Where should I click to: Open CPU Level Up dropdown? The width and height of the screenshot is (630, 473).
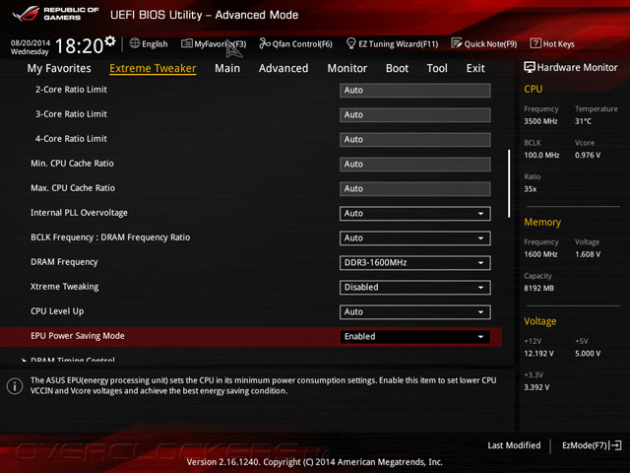(414, 311)
